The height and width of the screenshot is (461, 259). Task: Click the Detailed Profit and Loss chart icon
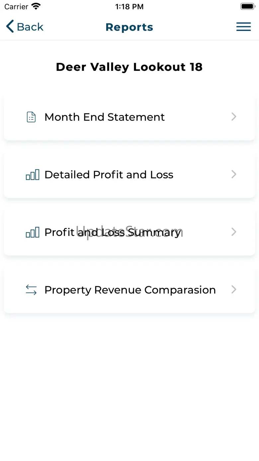(33, 174)
